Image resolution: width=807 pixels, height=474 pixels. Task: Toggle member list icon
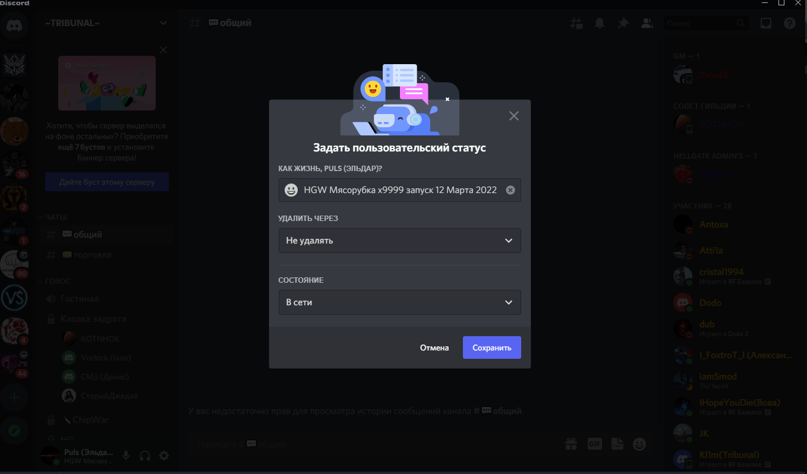647,23
